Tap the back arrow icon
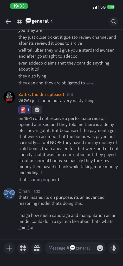 click(8, 21)
